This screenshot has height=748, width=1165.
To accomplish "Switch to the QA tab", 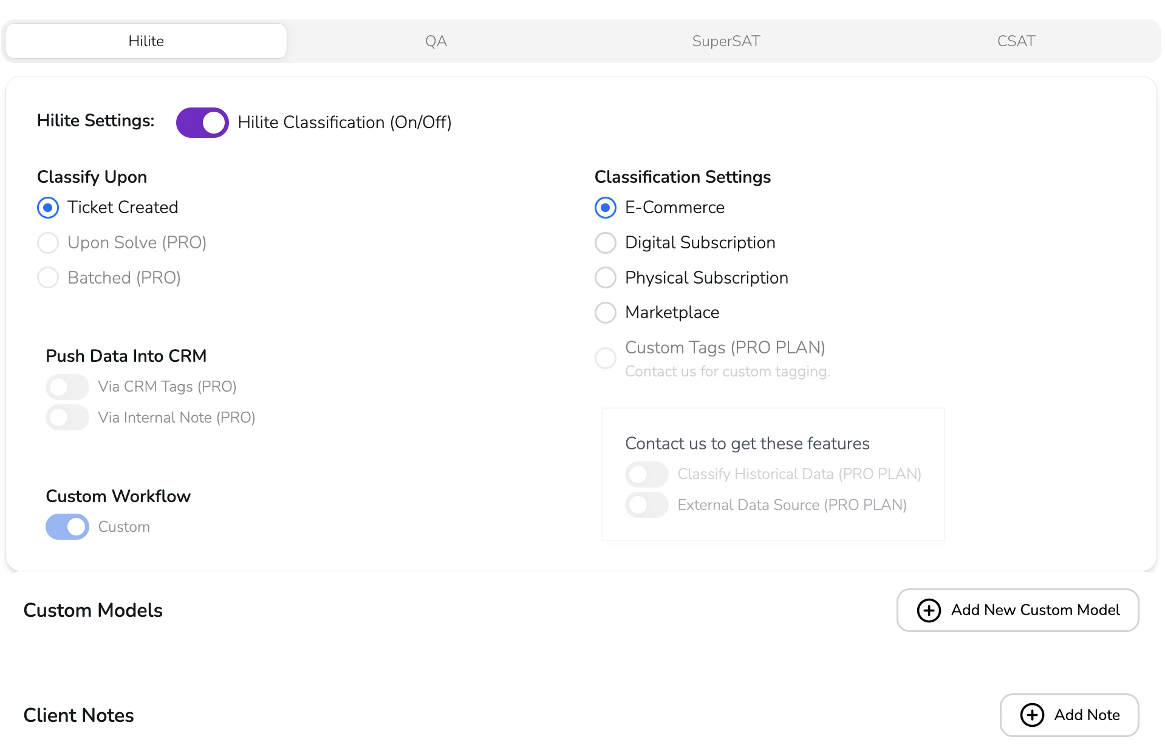I will click(x=436, y=41).
